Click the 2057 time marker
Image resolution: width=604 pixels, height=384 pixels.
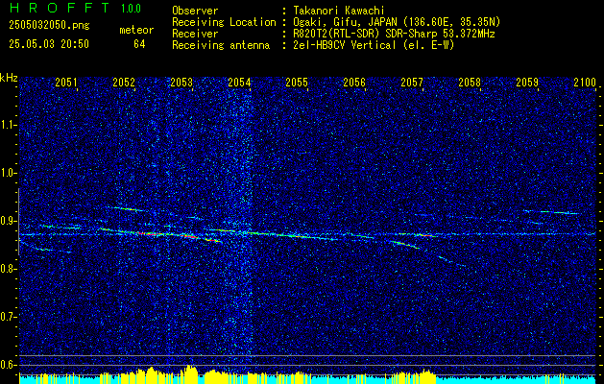pyautogui.click(x=412, y=82)
